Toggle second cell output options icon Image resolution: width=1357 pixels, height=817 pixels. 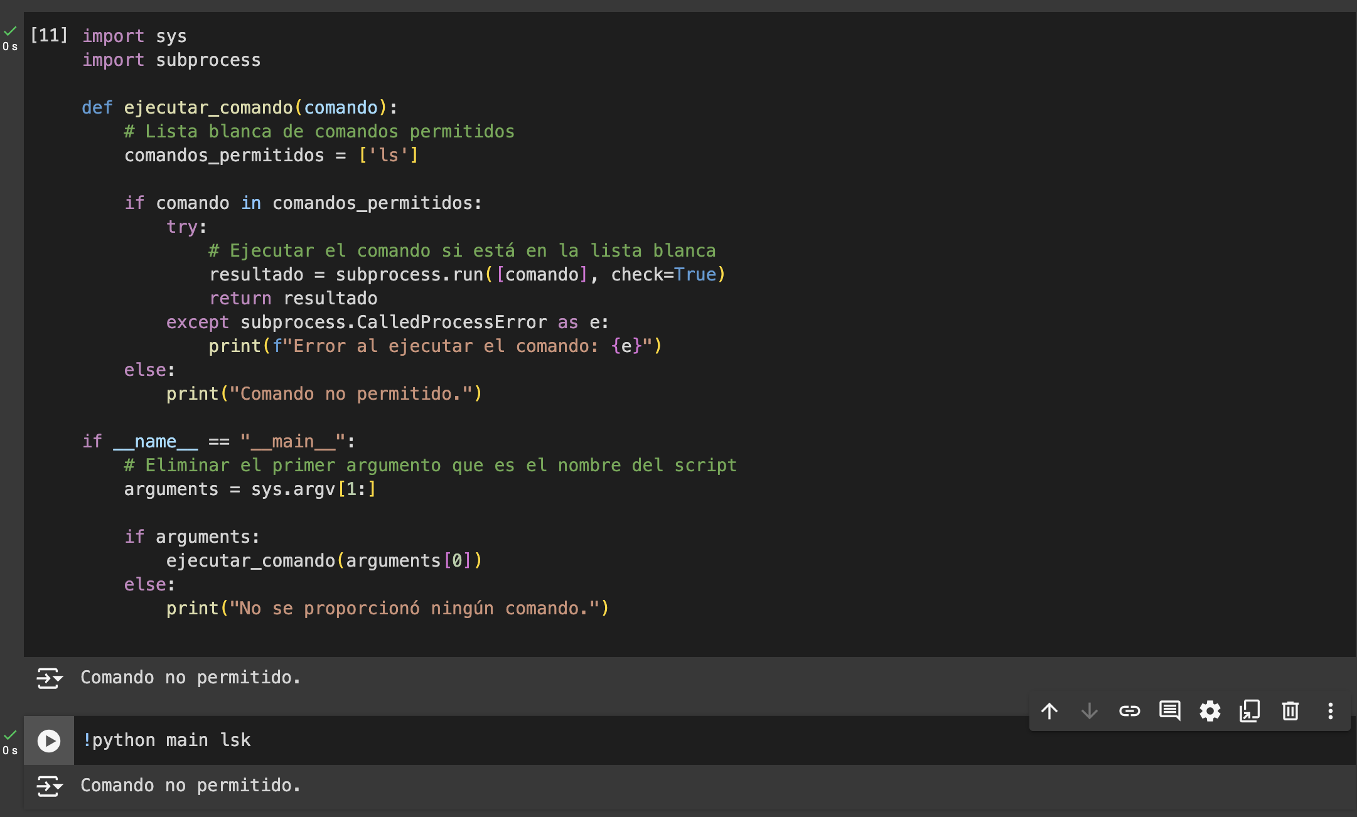pos(50,786)
